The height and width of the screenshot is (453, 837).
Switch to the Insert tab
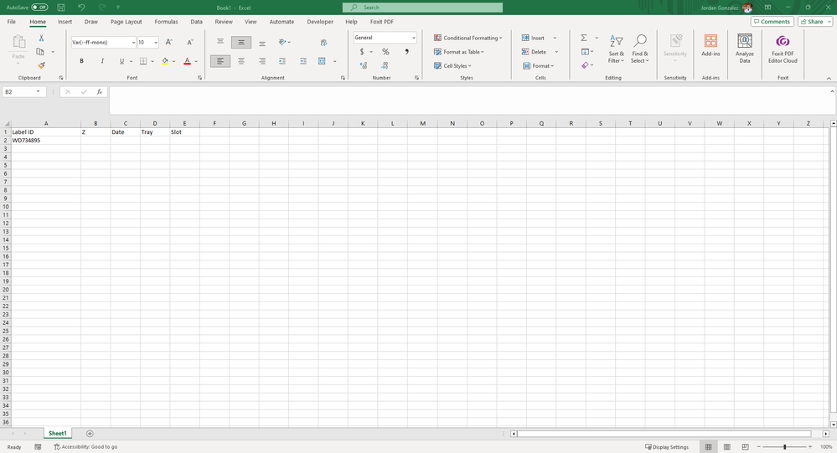(65, 22)
